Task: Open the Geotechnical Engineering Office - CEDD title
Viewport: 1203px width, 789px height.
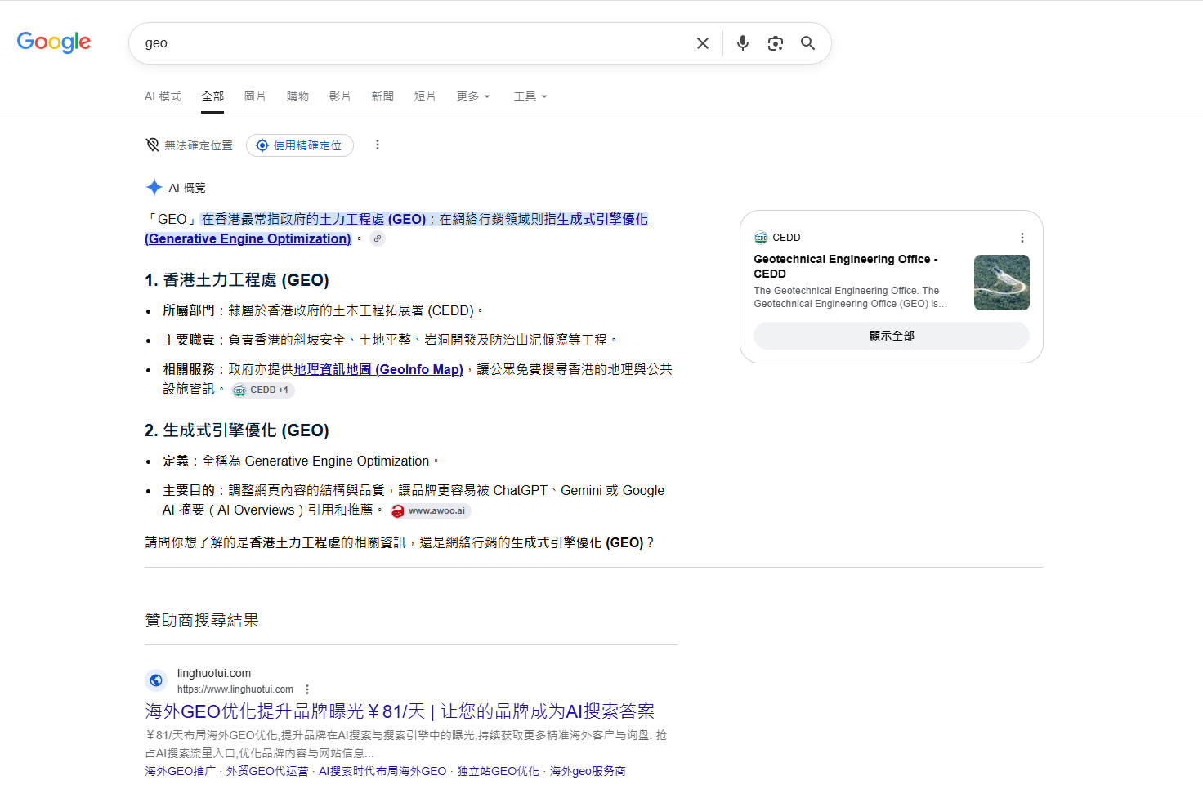Action: [x=846, y=266]
